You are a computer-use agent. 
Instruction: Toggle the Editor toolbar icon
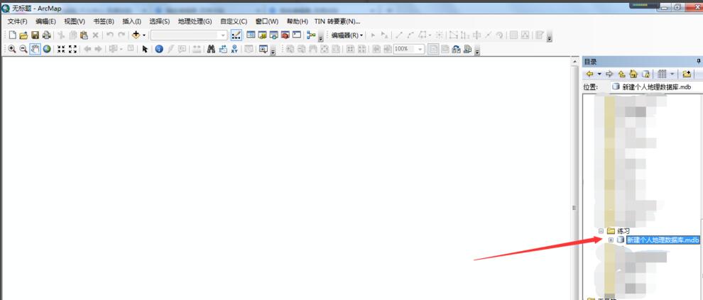236,35
